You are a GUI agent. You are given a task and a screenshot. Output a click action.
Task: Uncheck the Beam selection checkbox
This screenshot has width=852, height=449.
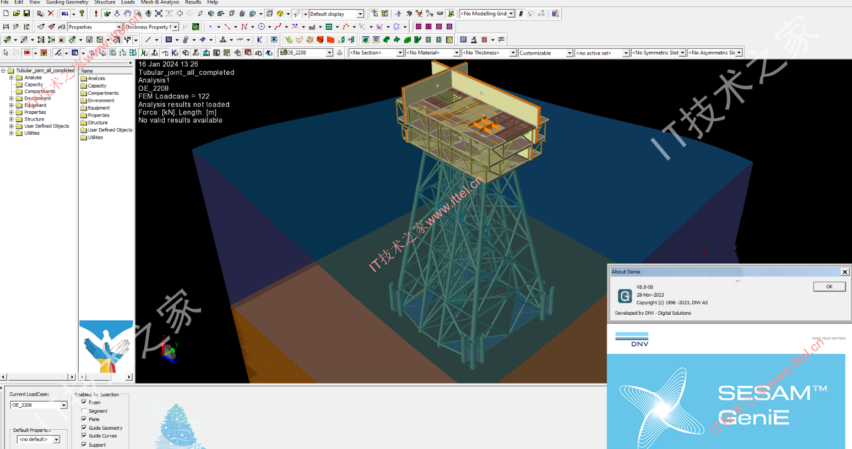tap(84, 402)
